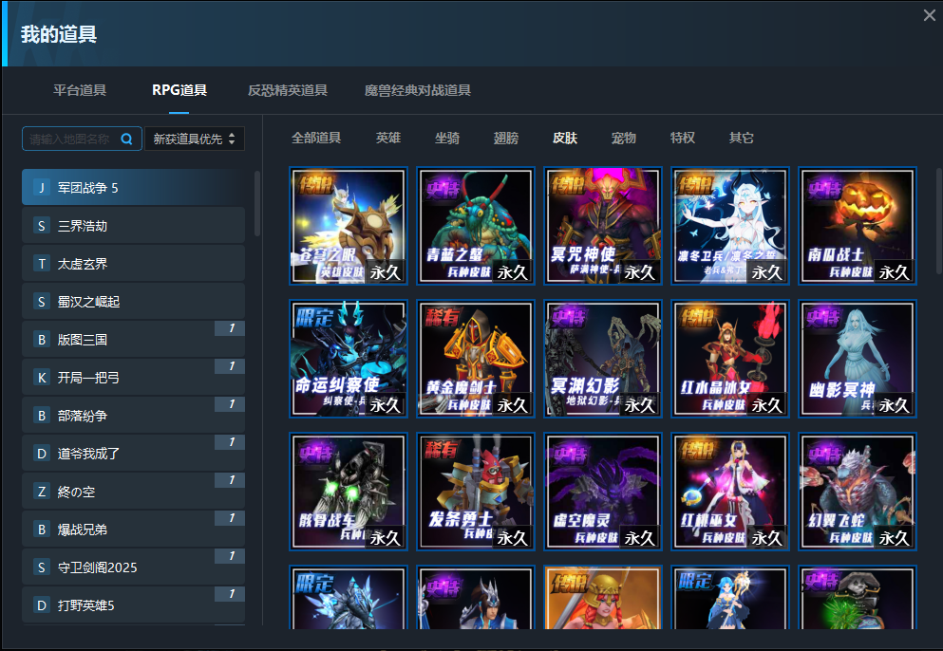The height and width of the screenshot is (651, 943).
Task: Click the search magnifier icon
Action: [x=127, y=139]
